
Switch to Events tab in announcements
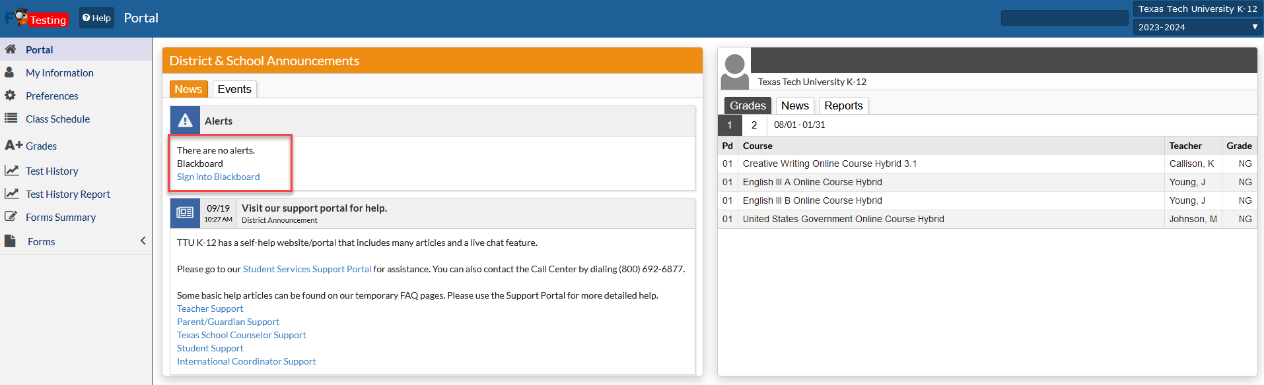[x=234, y=89]
